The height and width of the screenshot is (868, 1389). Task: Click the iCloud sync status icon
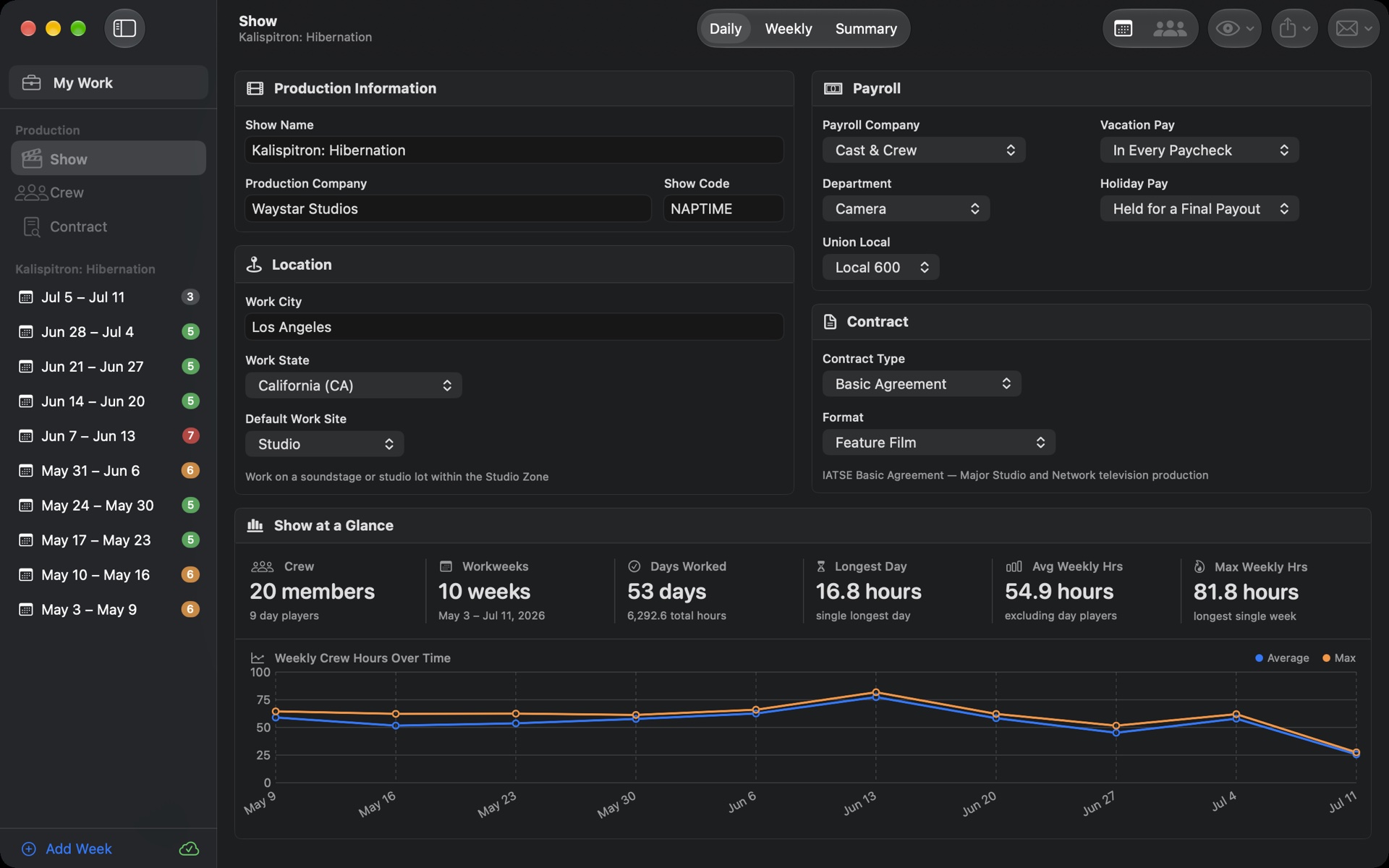tap(189, 848)
